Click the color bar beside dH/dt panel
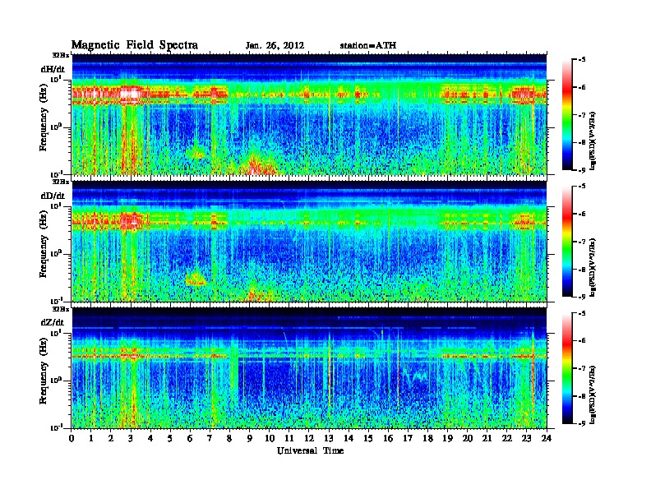 pos(567,115)
